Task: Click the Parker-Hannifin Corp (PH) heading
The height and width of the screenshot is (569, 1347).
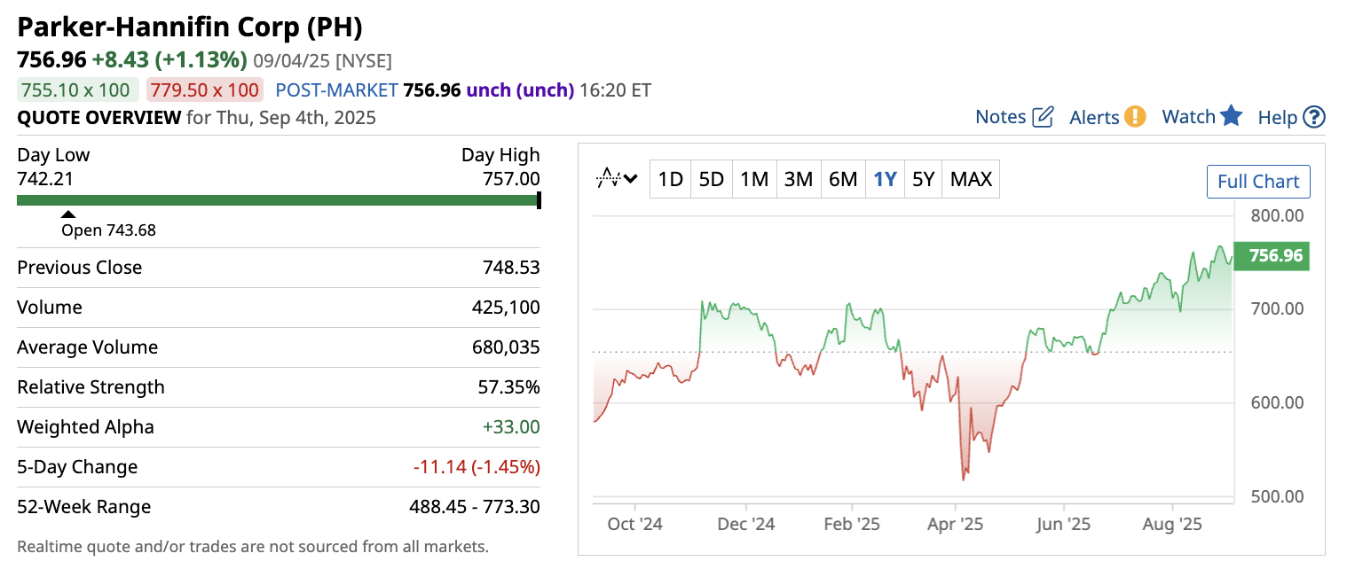Action: pos(190,27)
